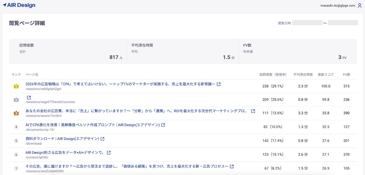Open the 資料ダウンロード | AIR Design link
Viewport: 365px width, 175px height.
(x=62, y=139)
